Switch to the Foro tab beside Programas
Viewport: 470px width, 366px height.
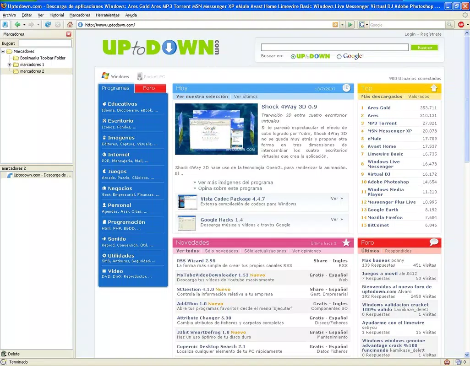[x=150, y=88]
